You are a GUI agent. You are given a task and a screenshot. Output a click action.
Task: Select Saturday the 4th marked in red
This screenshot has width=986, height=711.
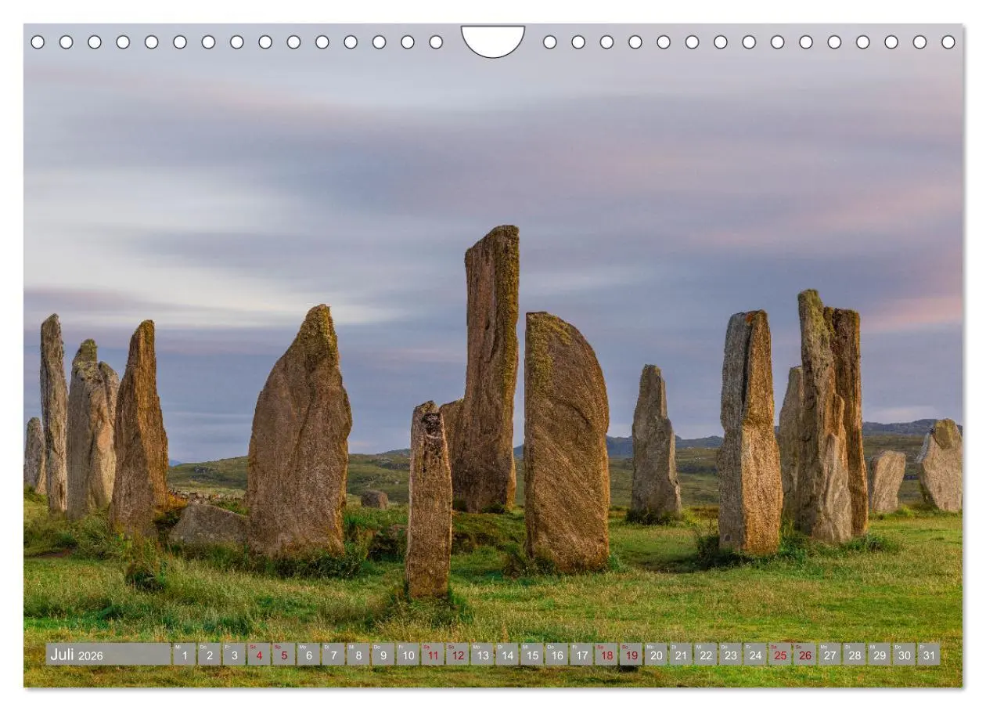[x=258, y=655]
